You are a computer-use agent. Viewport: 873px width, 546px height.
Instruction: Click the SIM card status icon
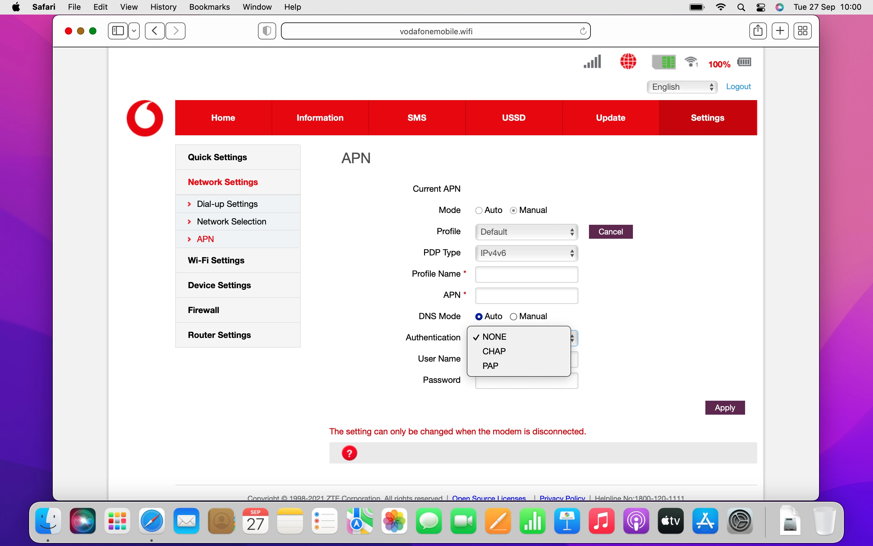[664, 62]
